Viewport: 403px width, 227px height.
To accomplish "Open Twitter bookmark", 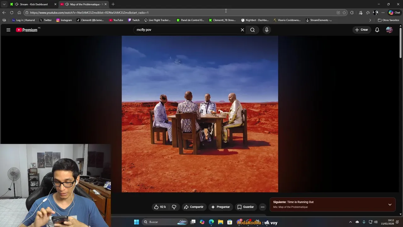I will pos(46,20).
